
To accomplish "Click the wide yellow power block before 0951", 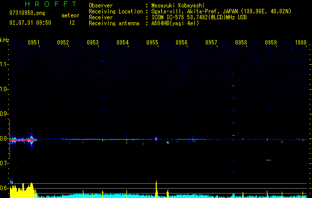I will click(23, 190).
